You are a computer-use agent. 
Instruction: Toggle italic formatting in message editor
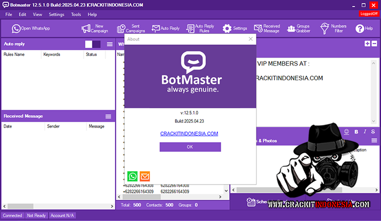365,131
